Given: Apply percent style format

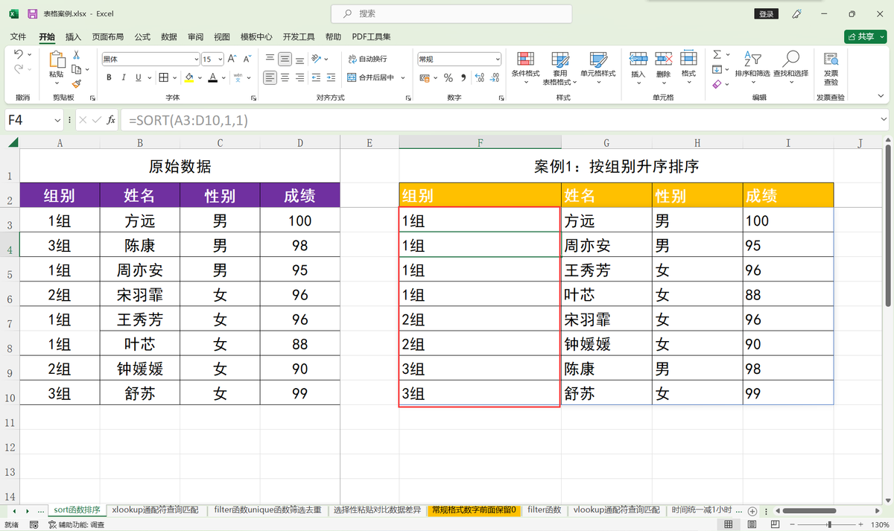Looking at the screenshot, I should click(x=448, y=77).
